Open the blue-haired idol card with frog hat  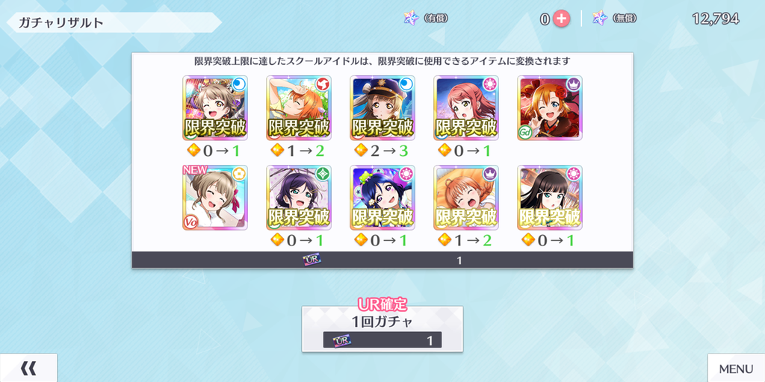(x=382, y=197)
